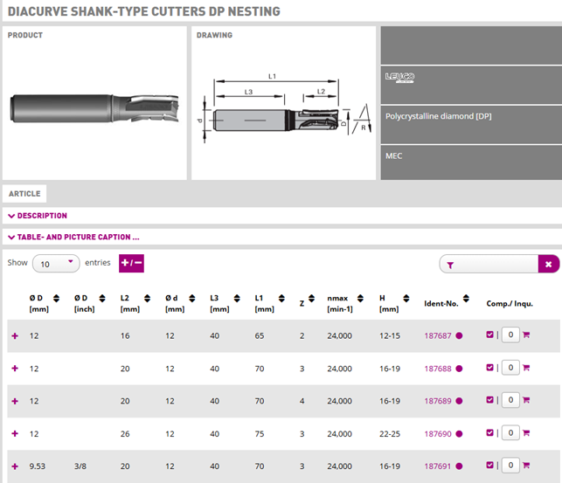Image resolution: width=562 pixels, height=483 pixels.
Task: Toggle compare checkbox for item 187690
Action: 489,433
